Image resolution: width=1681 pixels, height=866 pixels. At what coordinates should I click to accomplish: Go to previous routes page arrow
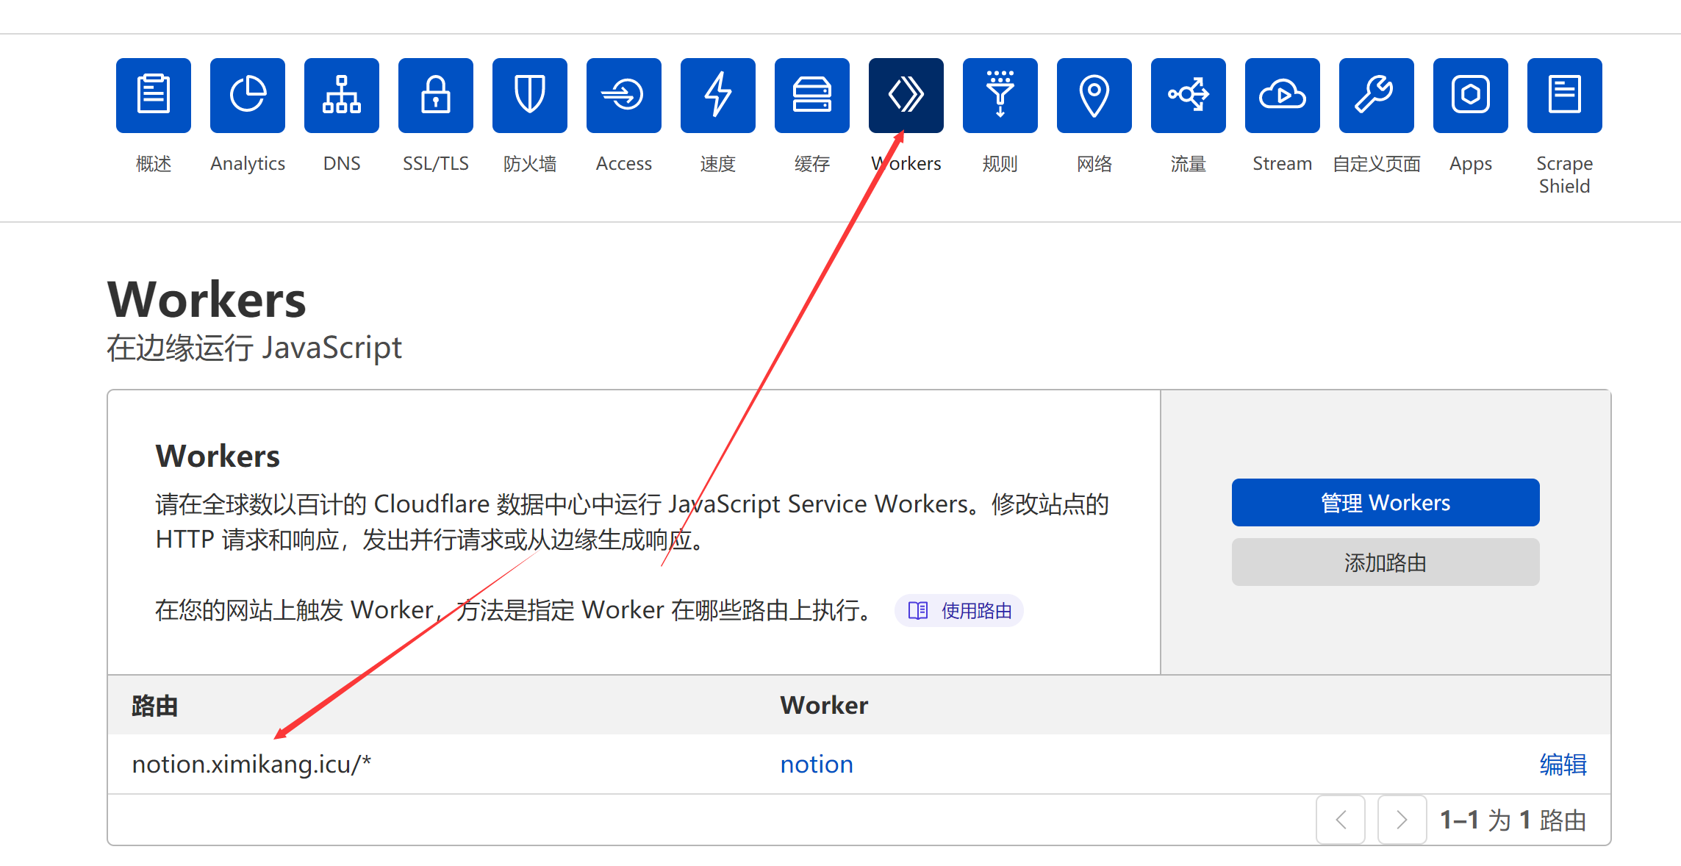coord(1341,820)
